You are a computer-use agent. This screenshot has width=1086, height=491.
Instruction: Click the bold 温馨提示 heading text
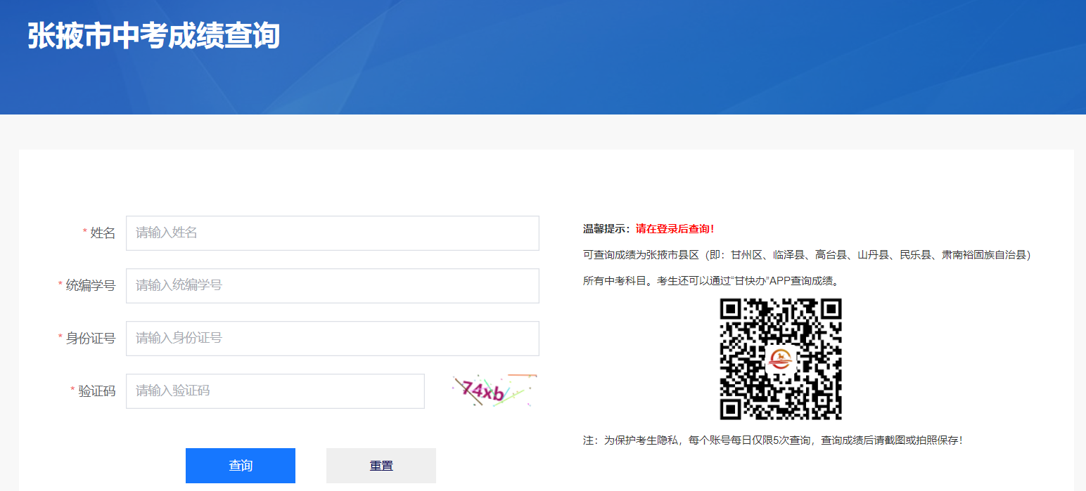pyautogui.click(x=606, y=229)
